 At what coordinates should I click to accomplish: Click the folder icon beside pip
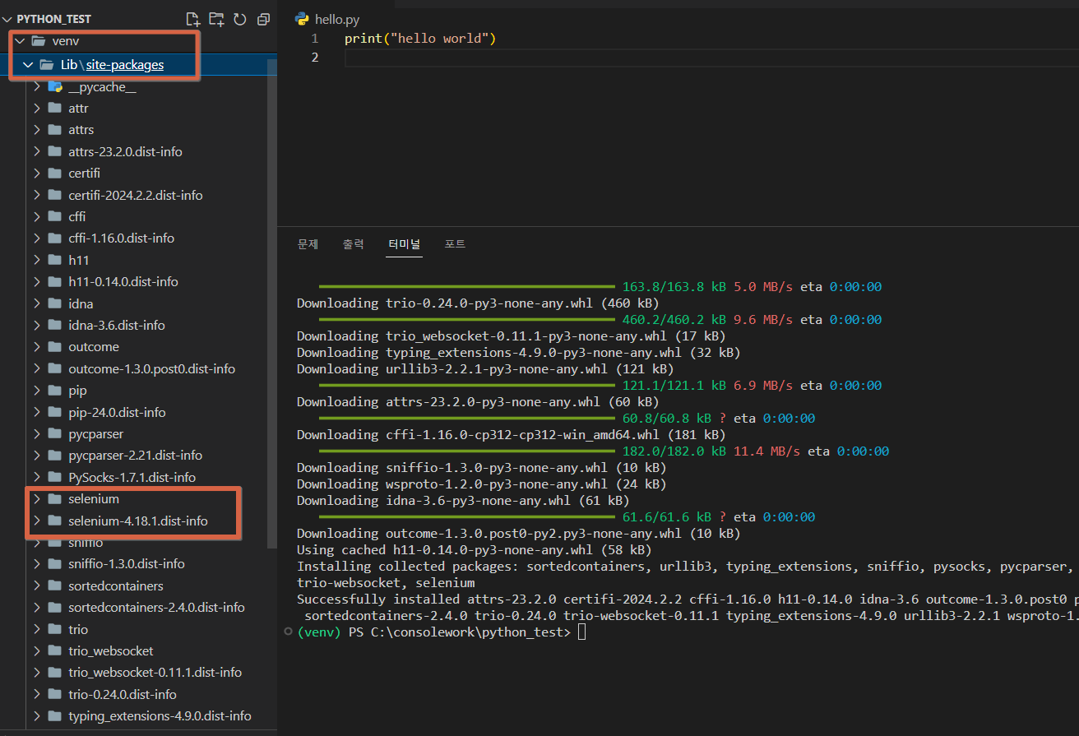point(55,390)
